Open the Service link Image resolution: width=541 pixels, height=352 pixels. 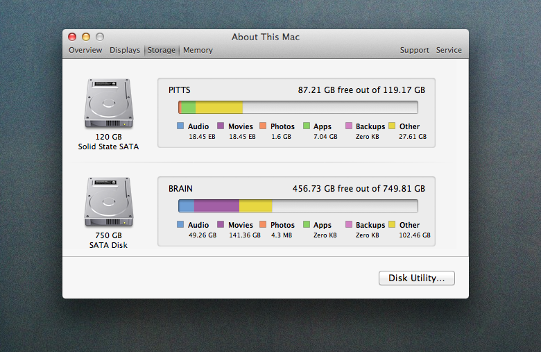pyautogui.click(x=449, y=50)
